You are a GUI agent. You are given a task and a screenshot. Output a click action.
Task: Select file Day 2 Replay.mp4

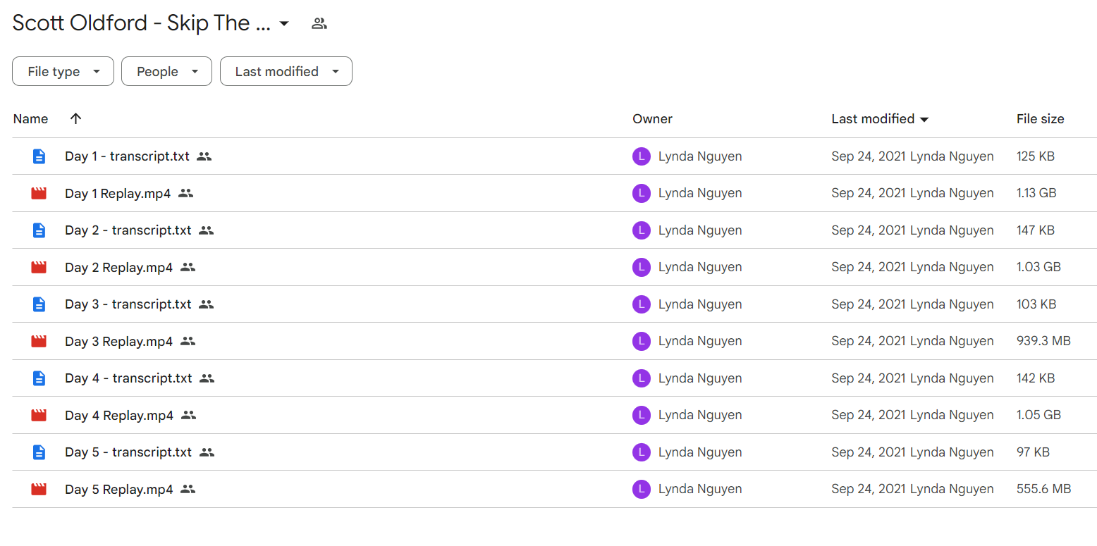pyautogui.click(x=118, y=267)
